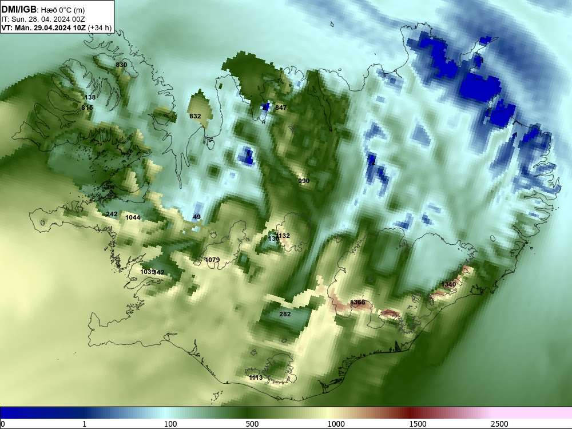Click the 1113 value on the map

point(256,378)
